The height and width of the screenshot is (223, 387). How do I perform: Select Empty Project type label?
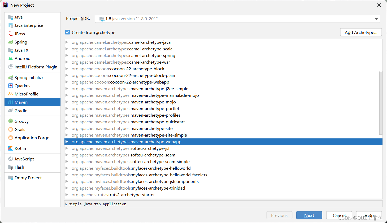click(x=28, y=178)
